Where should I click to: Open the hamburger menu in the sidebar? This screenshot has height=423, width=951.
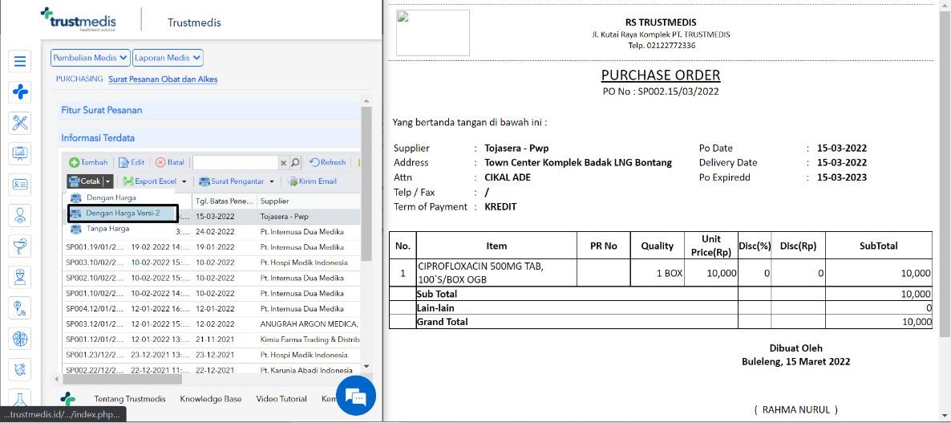coord(20,61)
